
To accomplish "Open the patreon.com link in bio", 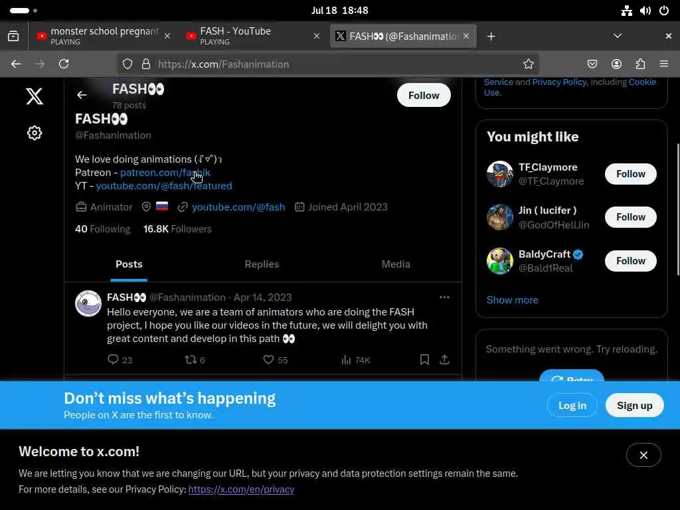I will click(165, 172).
